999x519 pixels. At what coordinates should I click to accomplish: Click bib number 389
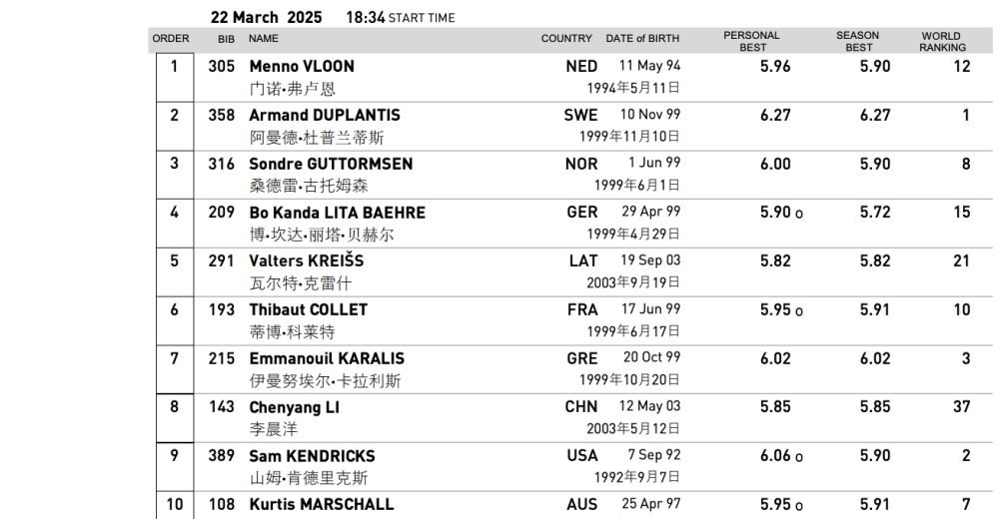pos(221,455)
